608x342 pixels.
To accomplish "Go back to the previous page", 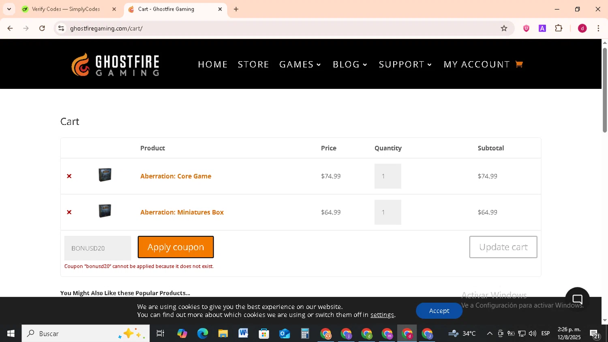I will pyautogui.click(x=10, y=28).
